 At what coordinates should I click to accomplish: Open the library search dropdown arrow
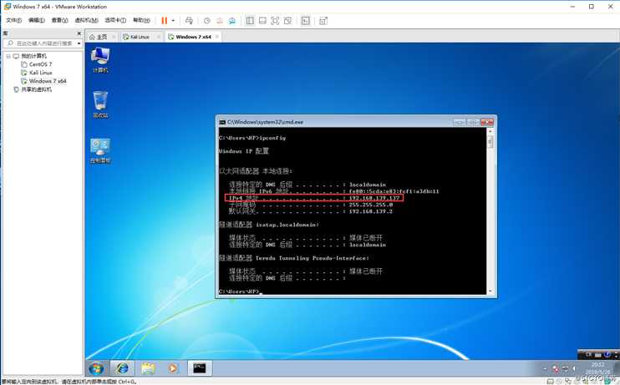click(79, 43)
